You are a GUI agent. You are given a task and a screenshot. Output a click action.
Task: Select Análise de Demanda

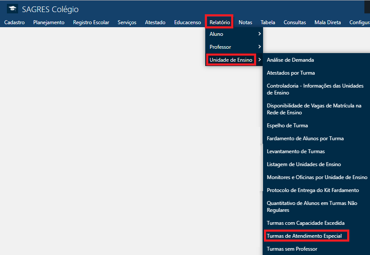coord(298,60)
